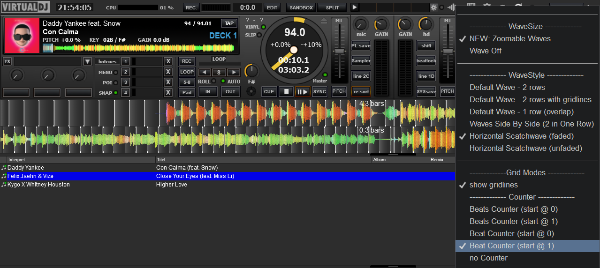Toggle MT master tempo on deck 1
This screenshot has height=268, width=600.
(x=339, y=21)
